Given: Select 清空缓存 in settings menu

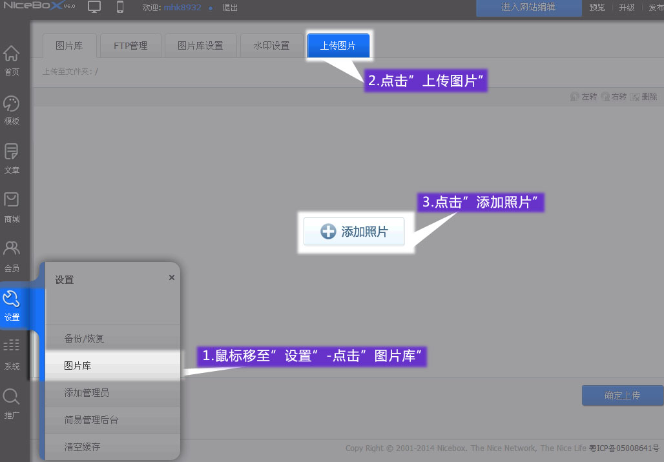Looking at the screenshot, I should [x=82, y=447].
